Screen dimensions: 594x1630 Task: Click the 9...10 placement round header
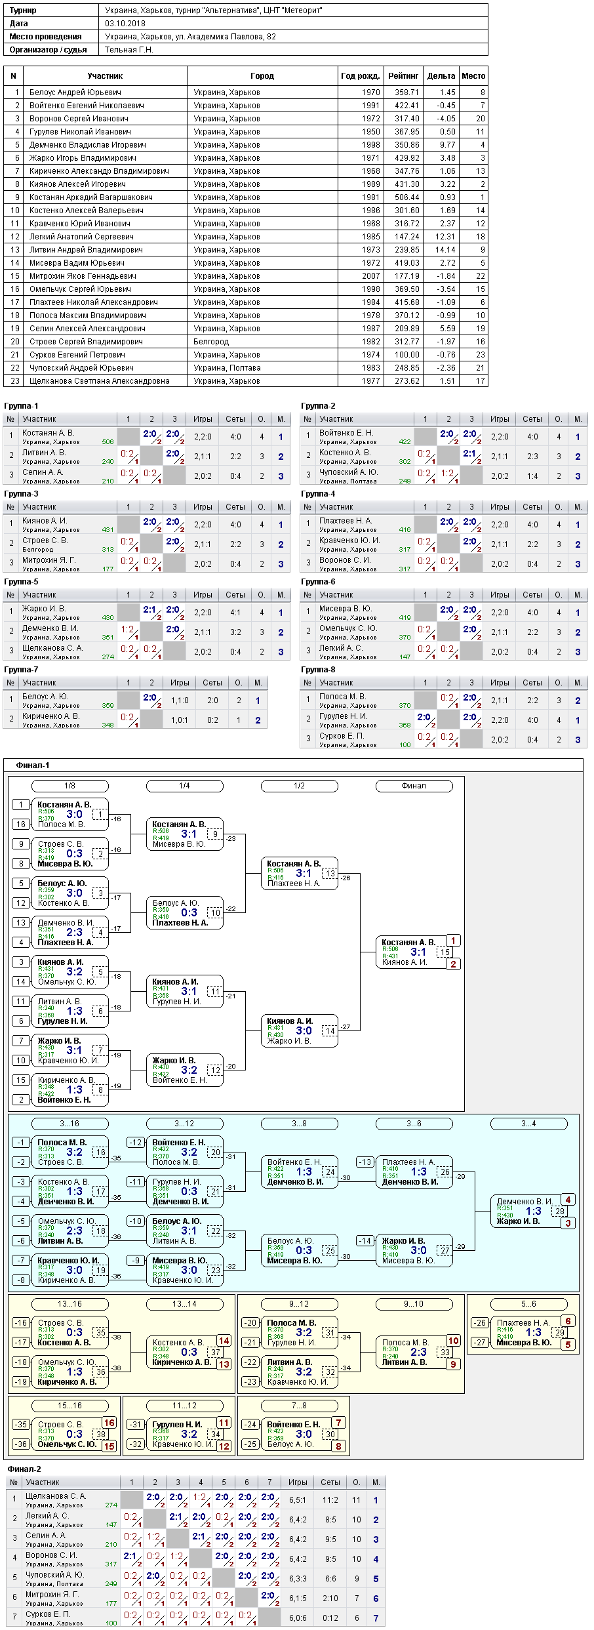(414, 1304)
